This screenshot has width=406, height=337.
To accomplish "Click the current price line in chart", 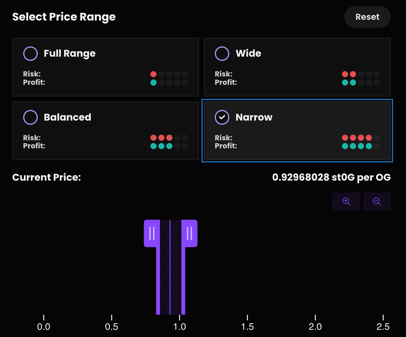I will pos(170,274).
